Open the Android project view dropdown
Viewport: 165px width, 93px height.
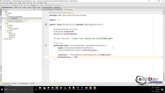coord(10,10)
